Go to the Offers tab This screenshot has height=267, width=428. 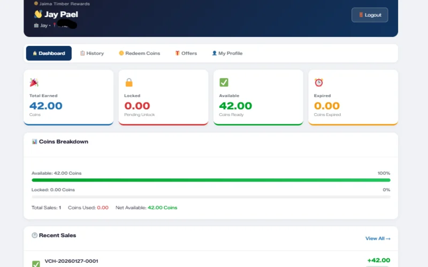click(186, 53)
